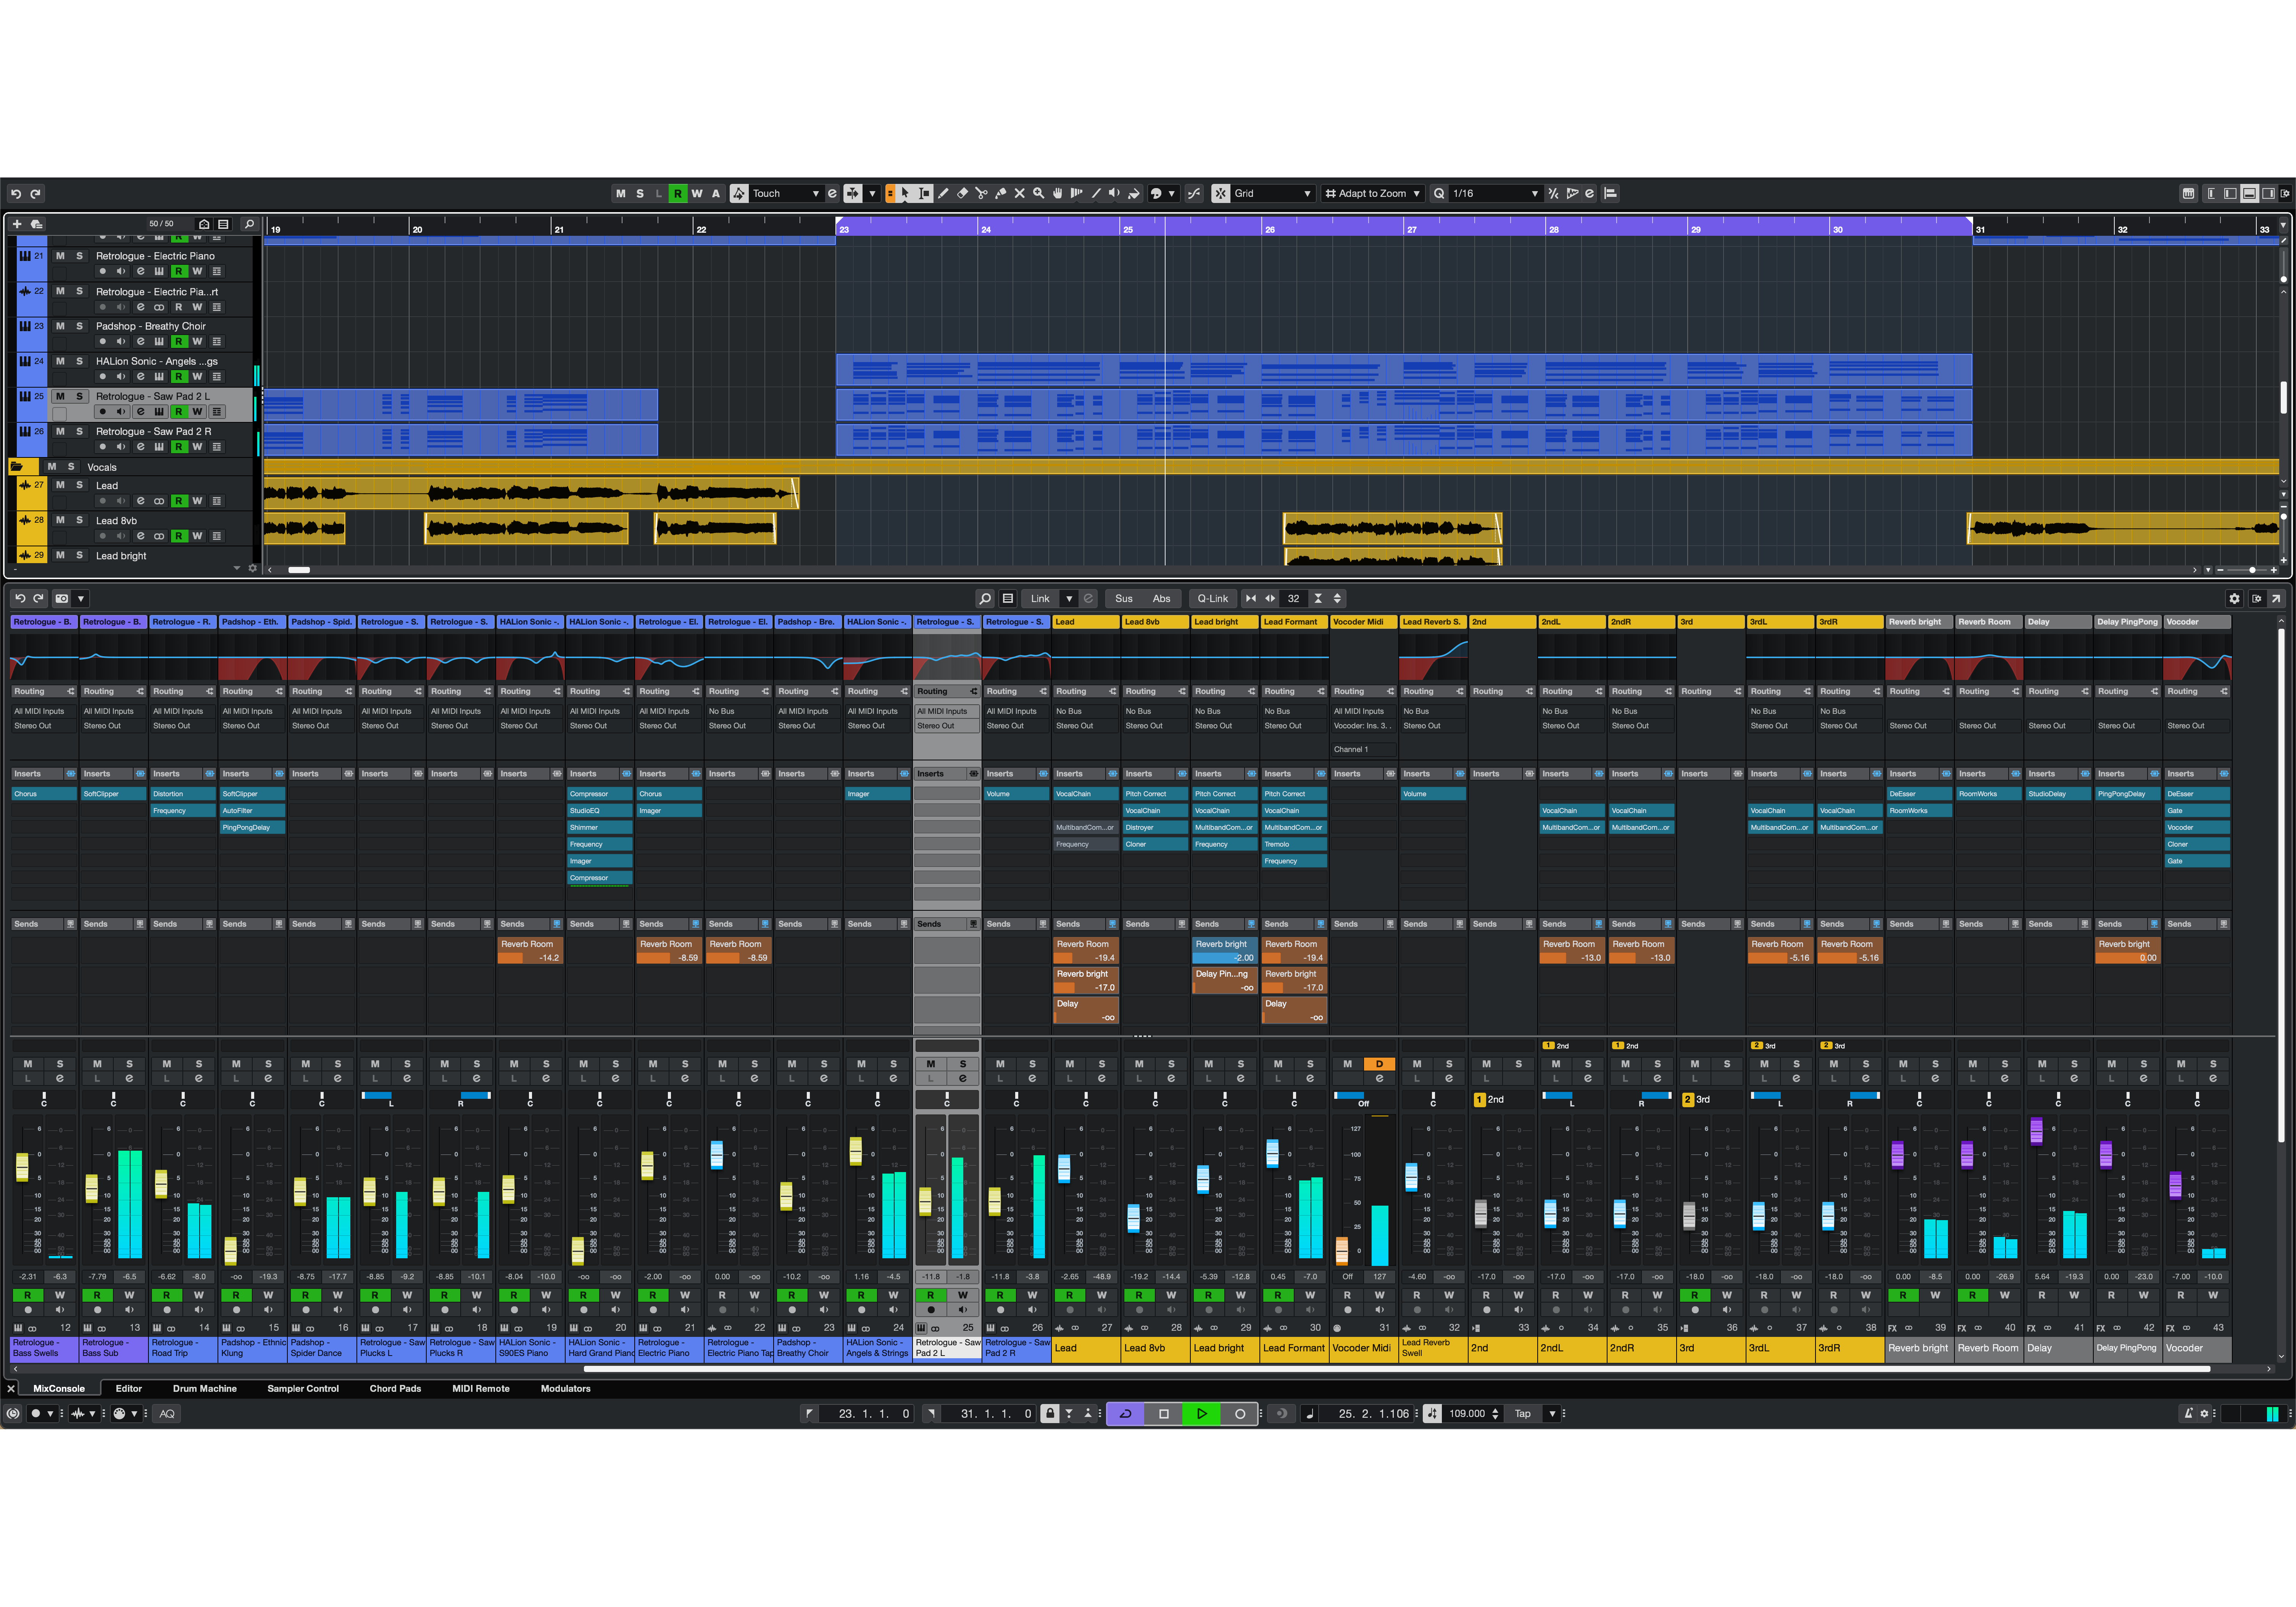Image resolution: width=2296 pixels, height=1607 pixels.
Task: Toggle global Write automation W button
Action: coord(697,194)
